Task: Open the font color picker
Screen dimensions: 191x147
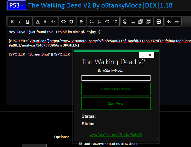Action: 38,22
